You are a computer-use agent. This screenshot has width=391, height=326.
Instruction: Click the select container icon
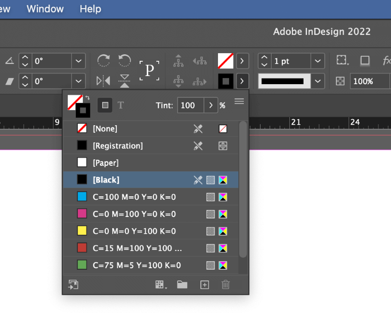(178, 61)
